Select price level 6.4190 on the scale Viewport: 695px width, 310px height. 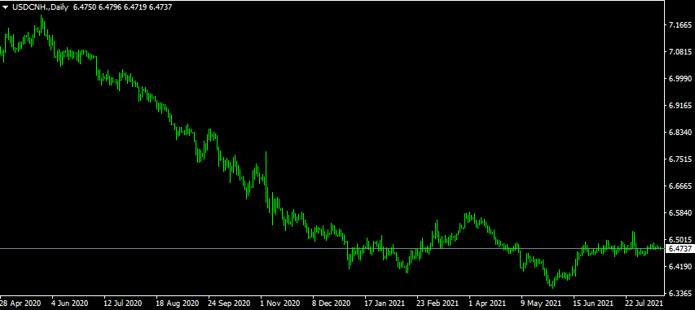coord(681,266)
